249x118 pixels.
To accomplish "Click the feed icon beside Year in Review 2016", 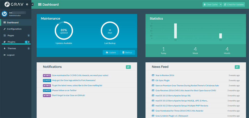I will pos(153,75).
